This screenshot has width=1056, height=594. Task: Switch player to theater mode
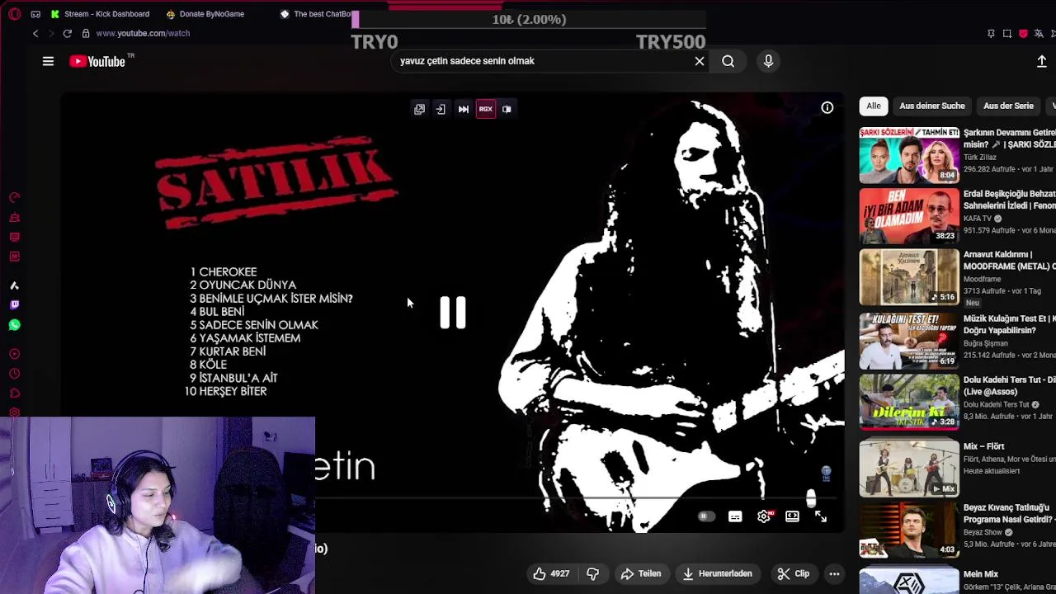coord(792,516)
